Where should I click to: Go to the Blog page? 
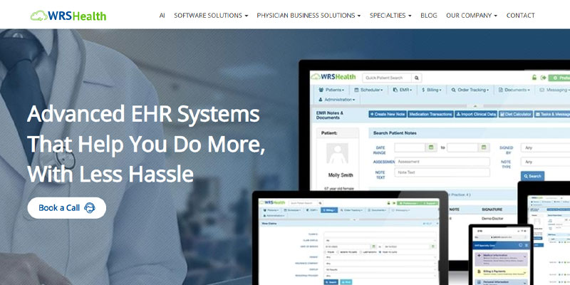(x=429, y=15)
